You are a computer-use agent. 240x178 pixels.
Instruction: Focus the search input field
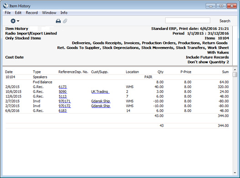pyautogui.click(x=188, y=20)
